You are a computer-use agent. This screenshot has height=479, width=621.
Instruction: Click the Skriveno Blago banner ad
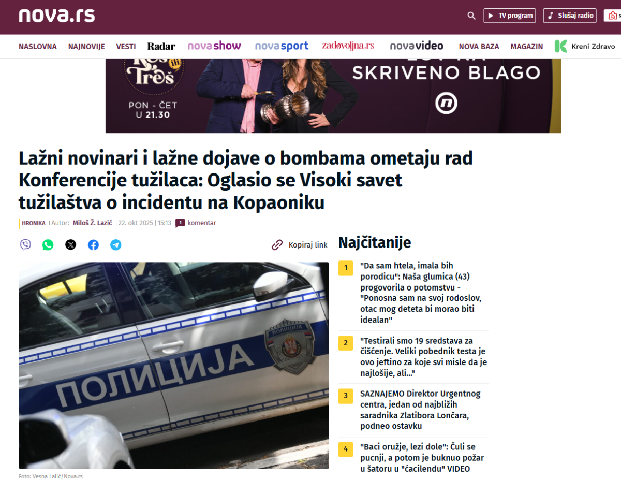(333, 96)
